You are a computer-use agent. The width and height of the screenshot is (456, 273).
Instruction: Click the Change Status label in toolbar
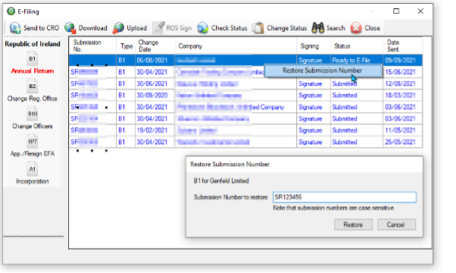coord(287,28)
